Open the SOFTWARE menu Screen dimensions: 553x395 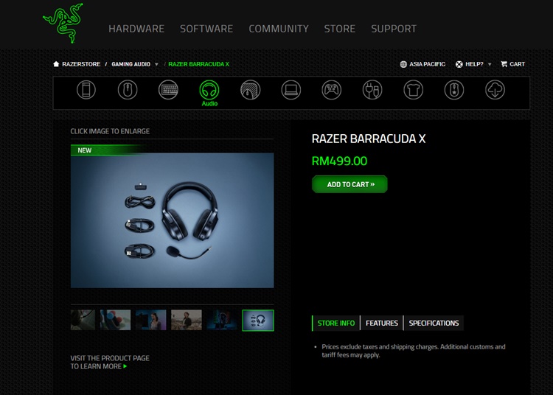tap(206, 29)
